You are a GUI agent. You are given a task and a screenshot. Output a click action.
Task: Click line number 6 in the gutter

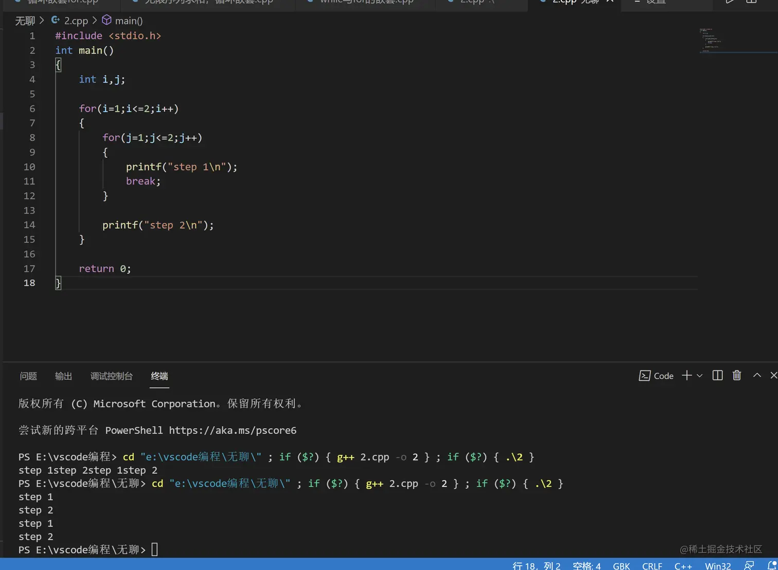click(x=32, y=108)
